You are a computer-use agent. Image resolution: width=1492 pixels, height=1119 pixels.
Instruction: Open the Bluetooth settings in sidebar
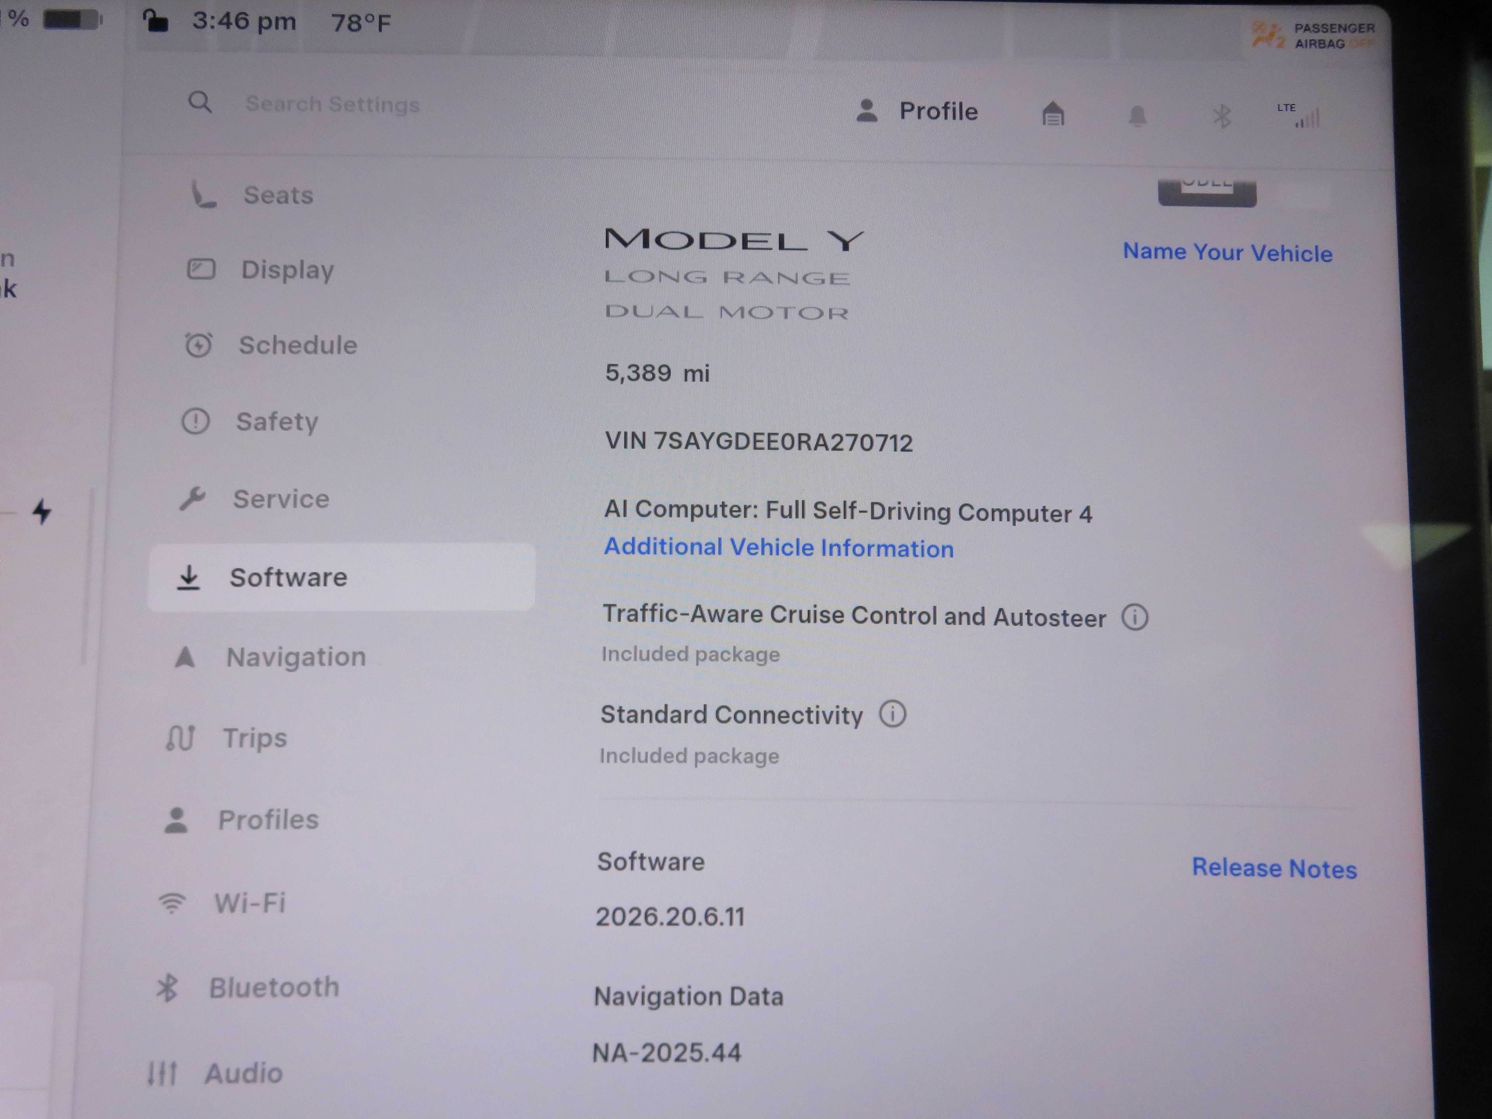[248, 987]
